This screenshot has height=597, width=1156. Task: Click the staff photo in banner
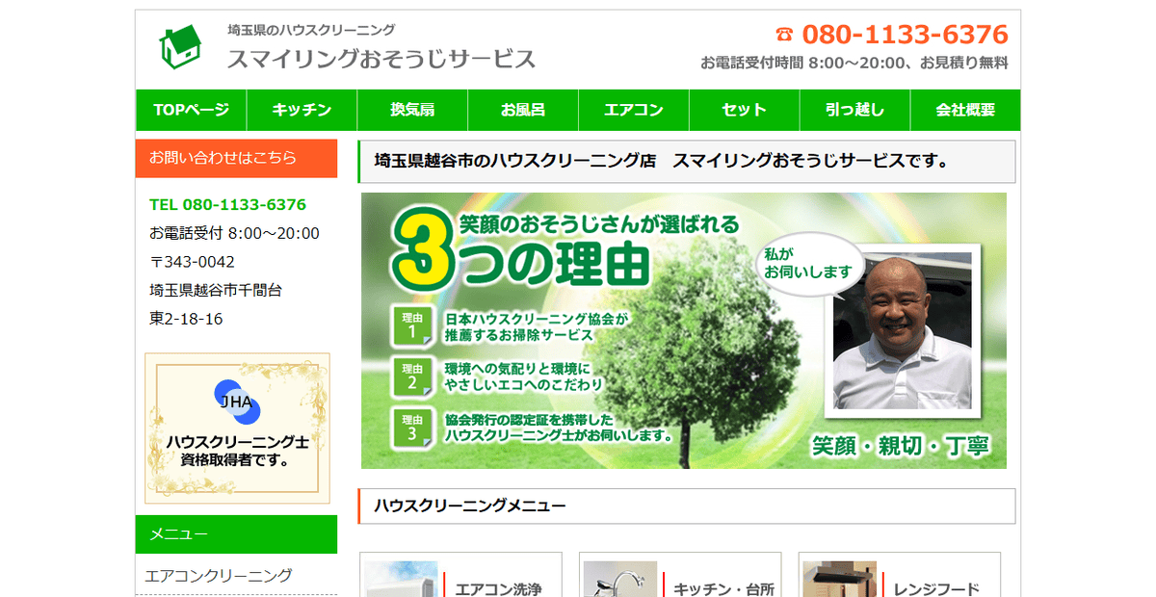tap(902, 331)
